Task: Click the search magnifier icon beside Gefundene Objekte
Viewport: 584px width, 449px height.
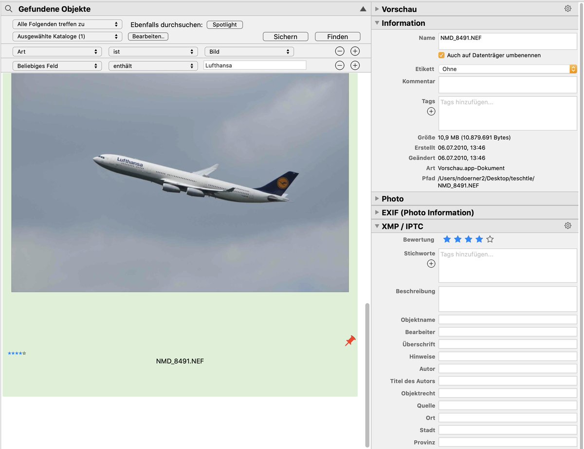Action: 8,9
